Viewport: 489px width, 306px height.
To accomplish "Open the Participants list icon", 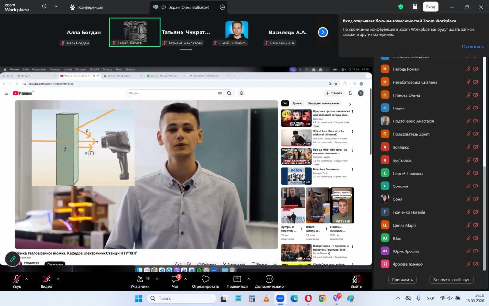I will tap(140, 279).
